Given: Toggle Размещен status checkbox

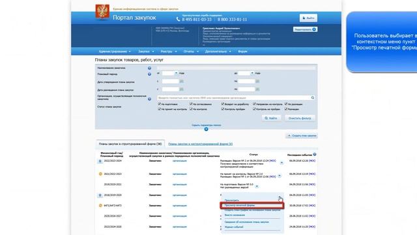Looking at the screenshot, I should pyautogui.click(x=286, y=109).
